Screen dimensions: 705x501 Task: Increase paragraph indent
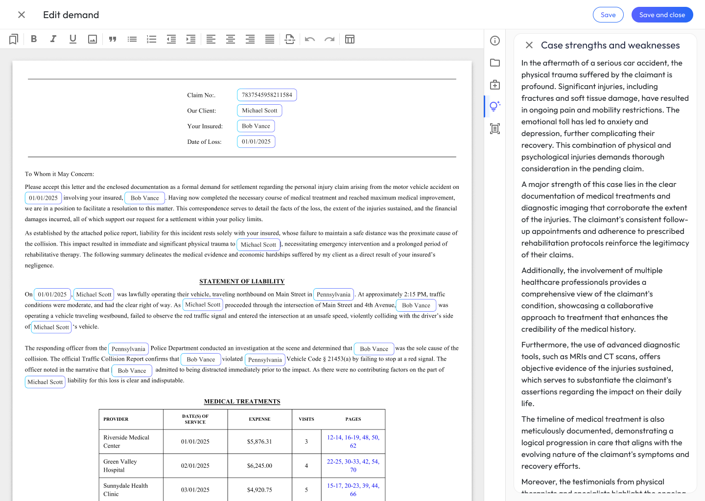(191, 39)
